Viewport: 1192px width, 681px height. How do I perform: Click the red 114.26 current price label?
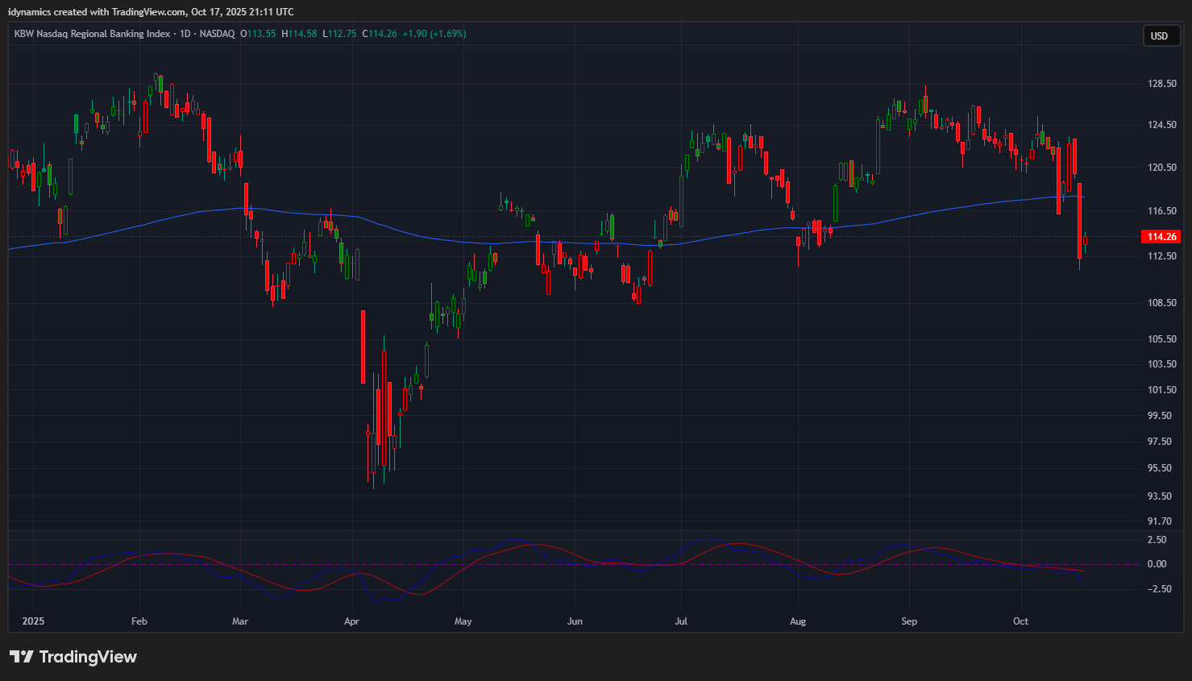click(x=1161, y=236)
